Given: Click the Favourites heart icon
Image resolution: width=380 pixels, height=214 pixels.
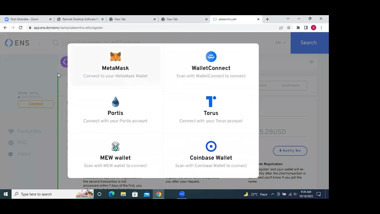Looking at the screenshot, I should click(x=11, y=131).
